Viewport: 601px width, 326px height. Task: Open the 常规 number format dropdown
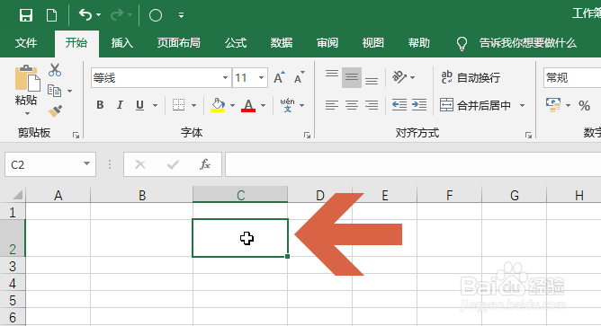[572, 77]
